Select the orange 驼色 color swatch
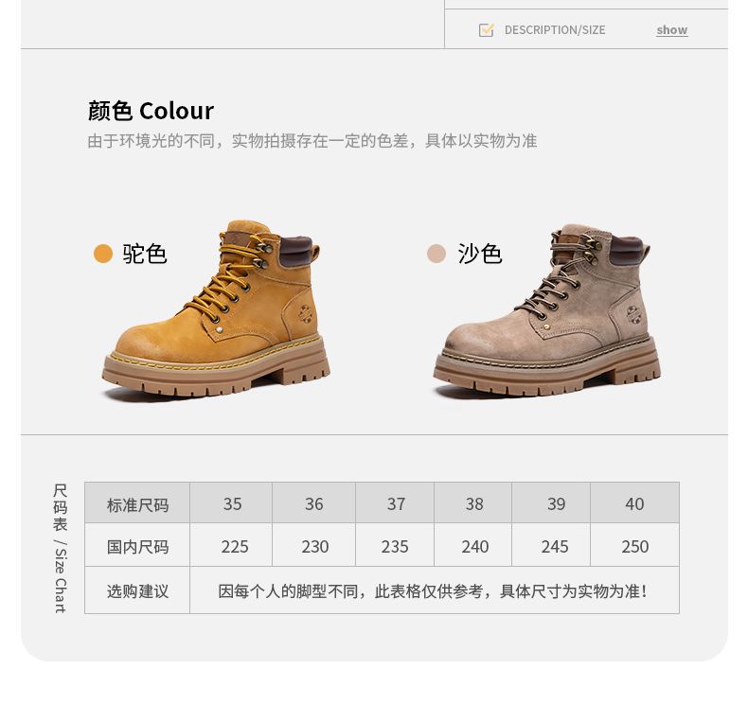The height and width of the screenshot is (722, 748). click(103, 254)
